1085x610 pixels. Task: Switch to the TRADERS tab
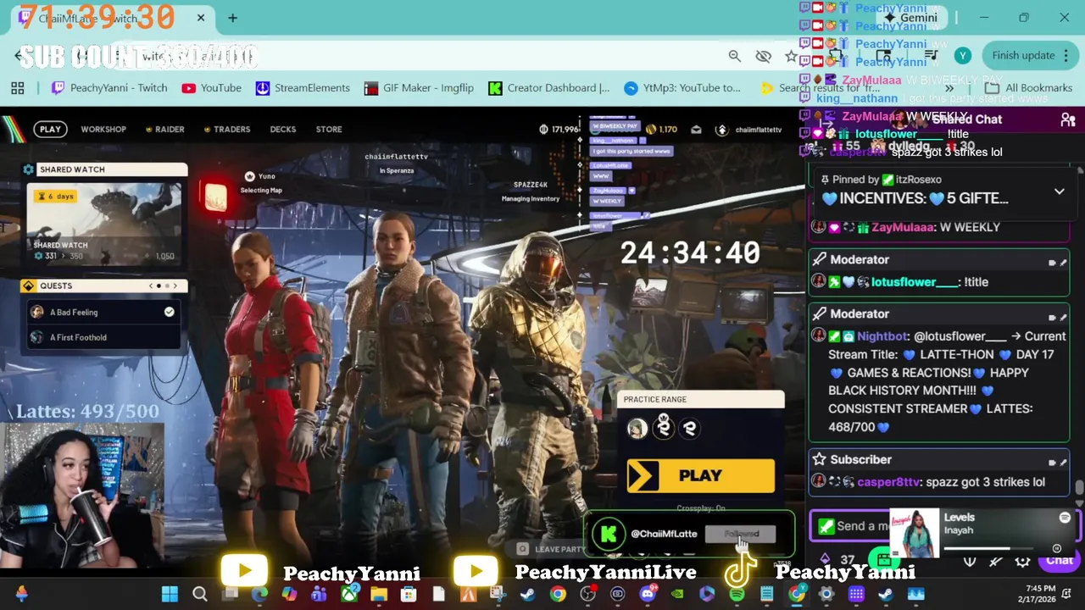[x=227, y=129]
